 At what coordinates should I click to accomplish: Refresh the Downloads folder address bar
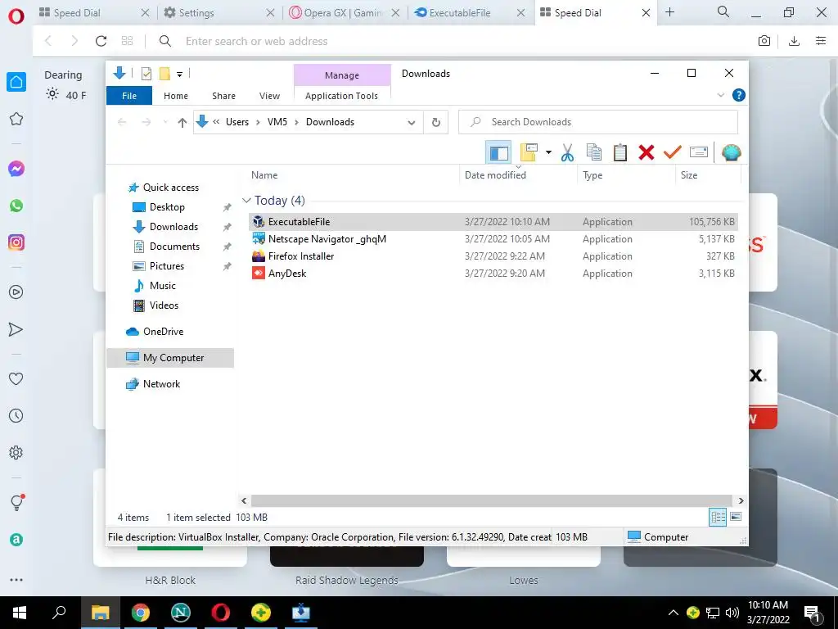tap(436, 123)
